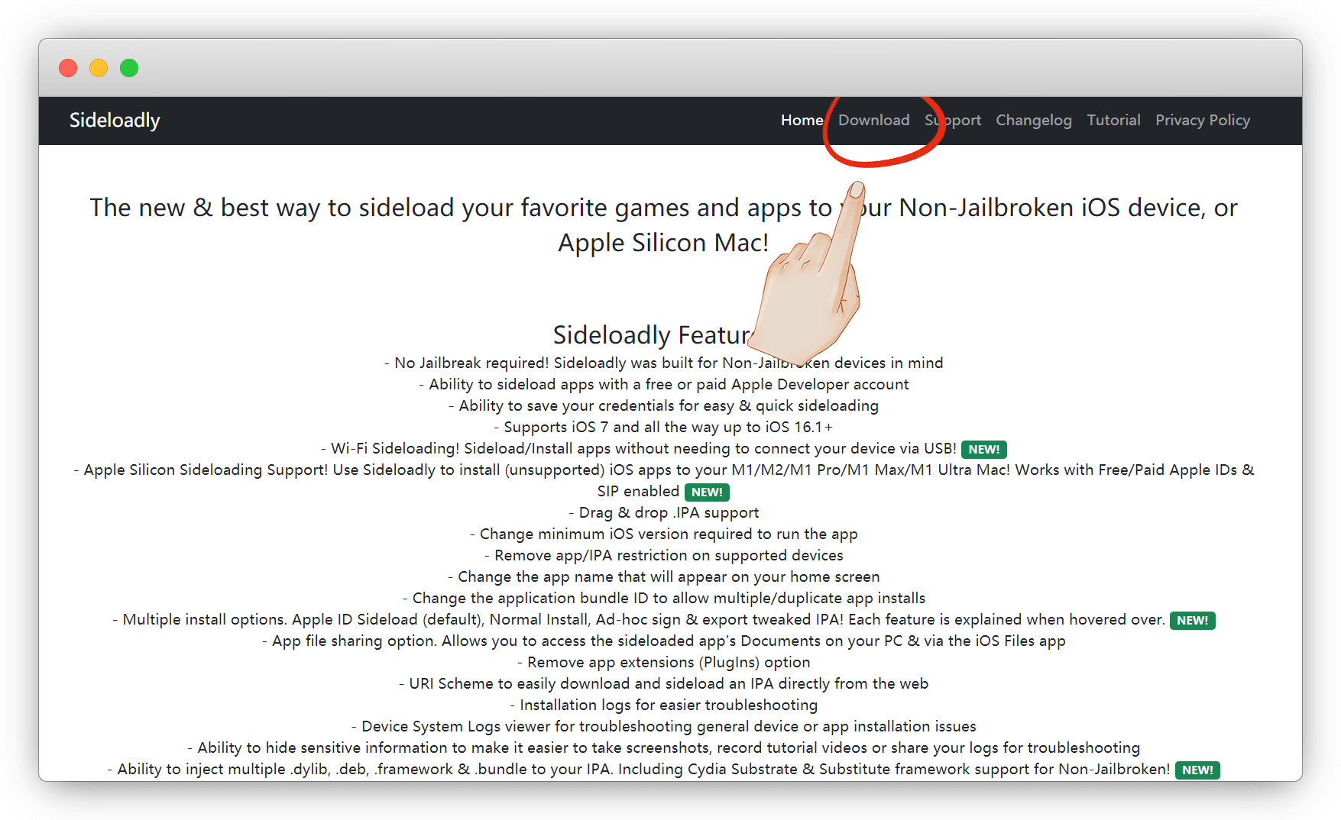Click the Sideloadly Features heading
1341x820 pixels.
[649, 335]
